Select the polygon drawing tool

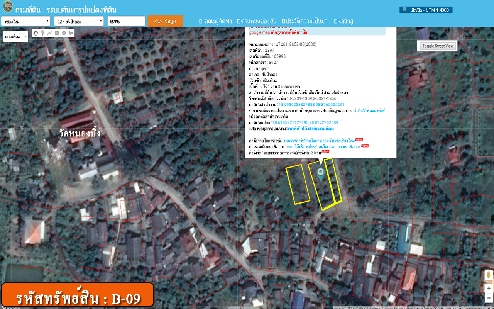click(x=71, y=33)
